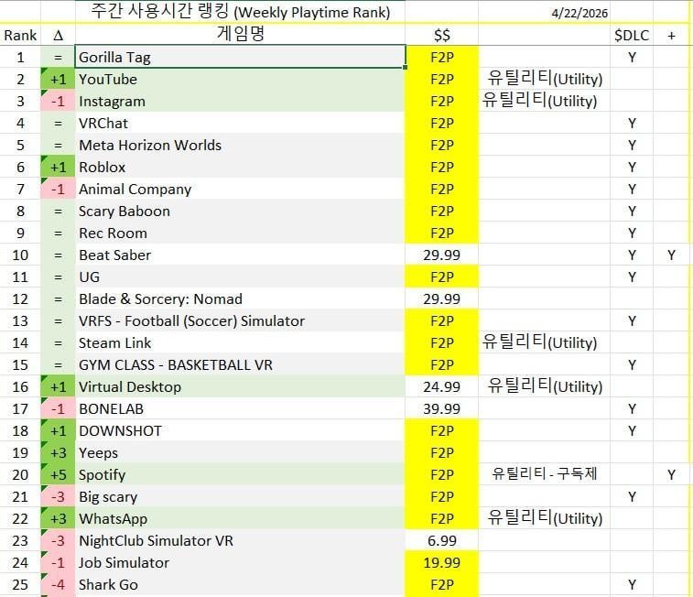Image resolution: width=693 pixels, height=597 pixels.
Task: Select YouTube's 유틸리티(Utility) cell
Action: click(x=544, y=79)
